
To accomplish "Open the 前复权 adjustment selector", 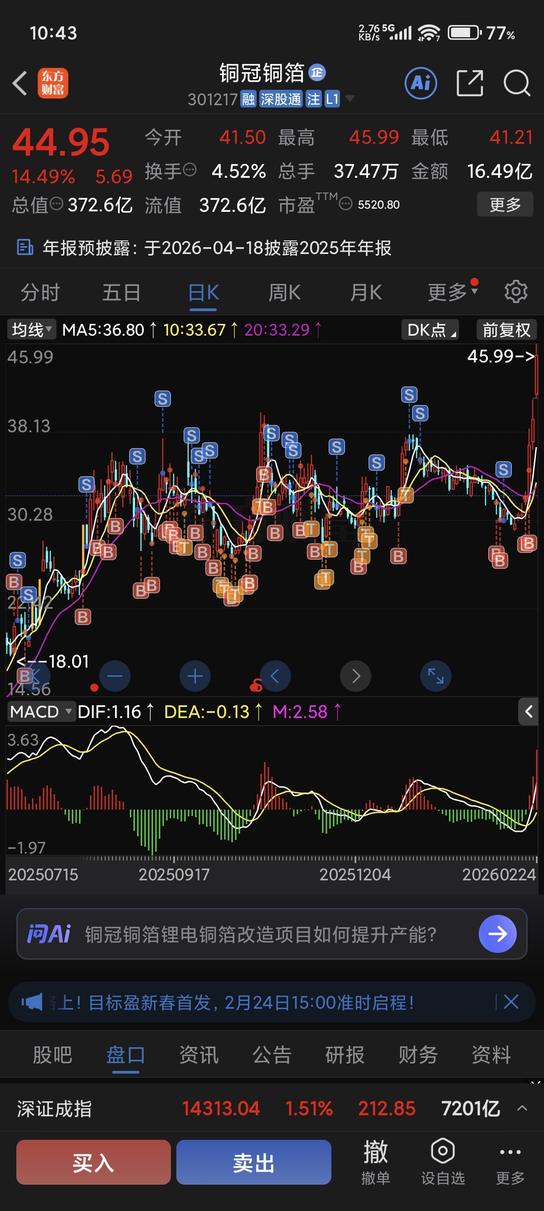I will pyautogui.click(x=506, y=330).
